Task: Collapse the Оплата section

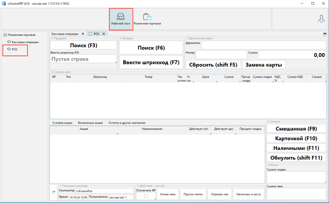Action: [269, 121]
